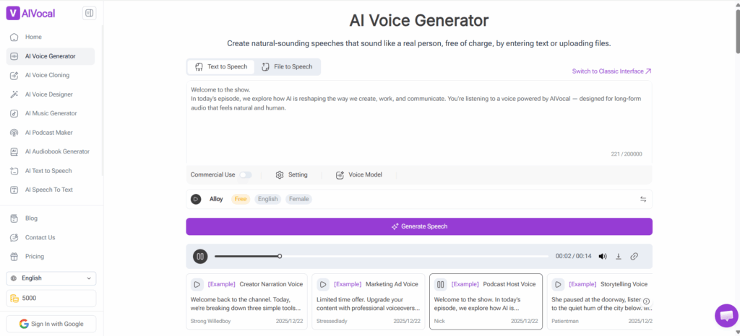Image resolution: width=740 pixels, height=336 pixels.
Task: Click the Stressedlady voice name
Action: 332,321
